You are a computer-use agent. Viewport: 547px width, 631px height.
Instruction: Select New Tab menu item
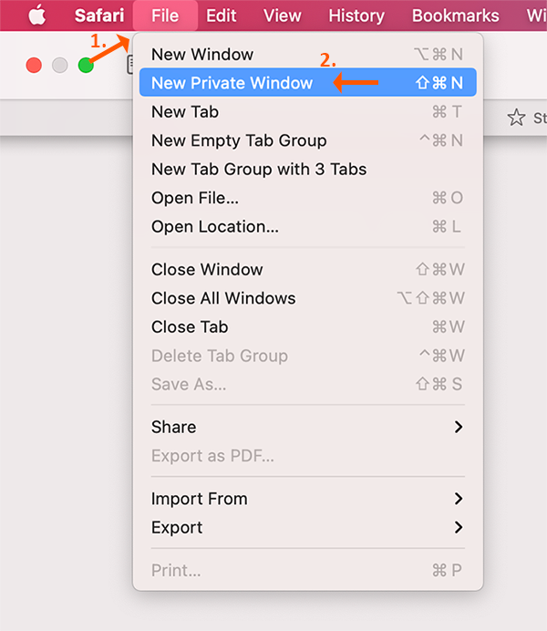click(x=185, y=112)
